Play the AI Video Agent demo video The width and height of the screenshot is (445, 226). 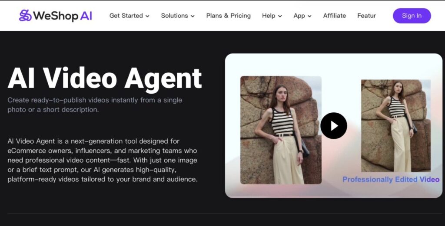(x=333, y=126)
